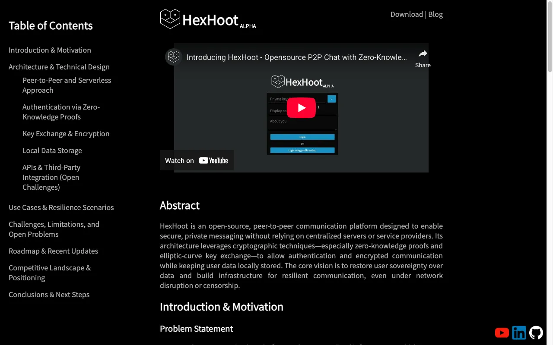Open Peer-to-Peer and Serverless Approach entry

tap(67, 85)
